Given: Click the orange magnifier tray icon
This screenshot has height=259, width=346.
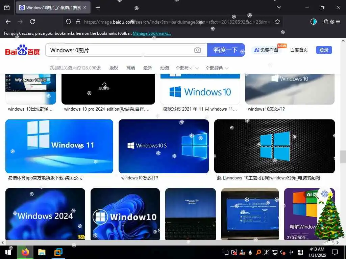Looking at the screenshot, I should click(258, 252).
